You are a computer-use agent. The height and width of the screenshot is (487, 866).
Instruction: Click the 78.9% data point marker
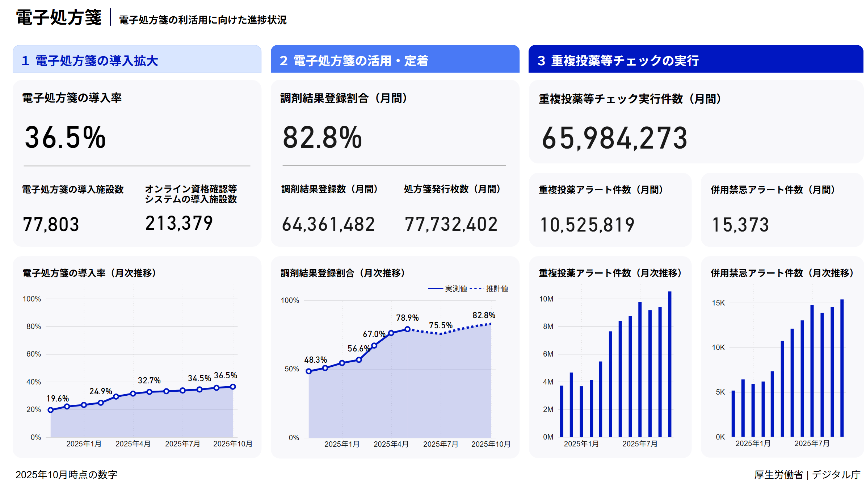click(x=407, y=329)
